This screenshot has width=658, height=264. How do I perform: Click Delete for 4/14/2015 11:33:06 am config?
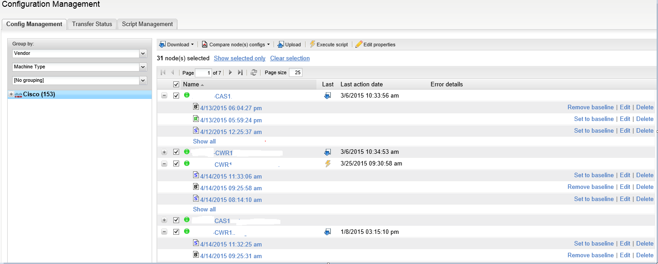coord(644,175)
